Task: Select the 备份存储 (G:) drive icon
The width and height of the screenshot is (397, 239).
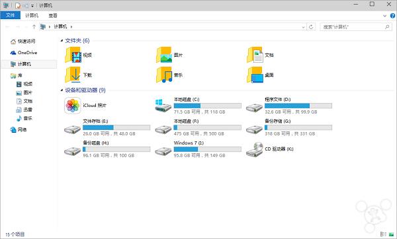Action: [x=254, y=129]
